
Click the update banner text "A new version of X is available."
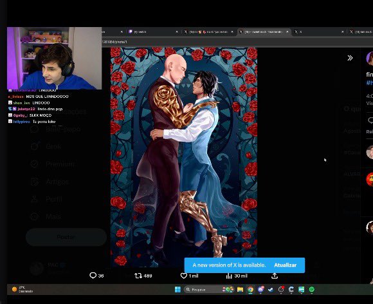point(229,265)
